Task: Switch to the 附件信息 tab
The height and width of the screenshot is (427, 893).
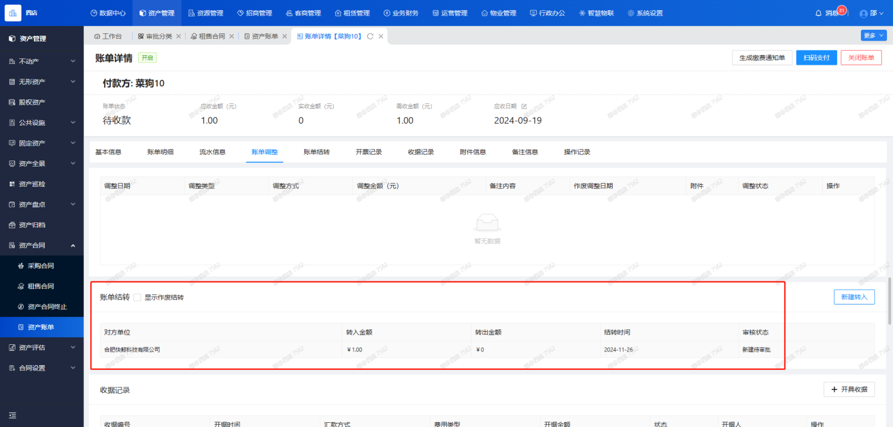Action: point(473,152)
